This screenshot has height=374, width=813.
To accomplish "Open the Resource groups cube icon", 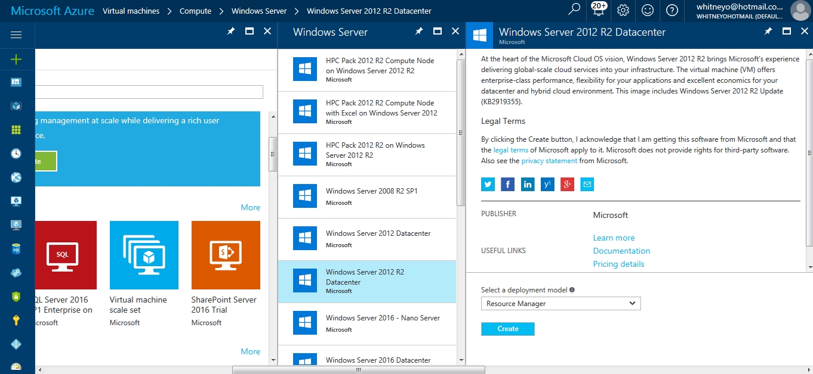I will point(16,106).
